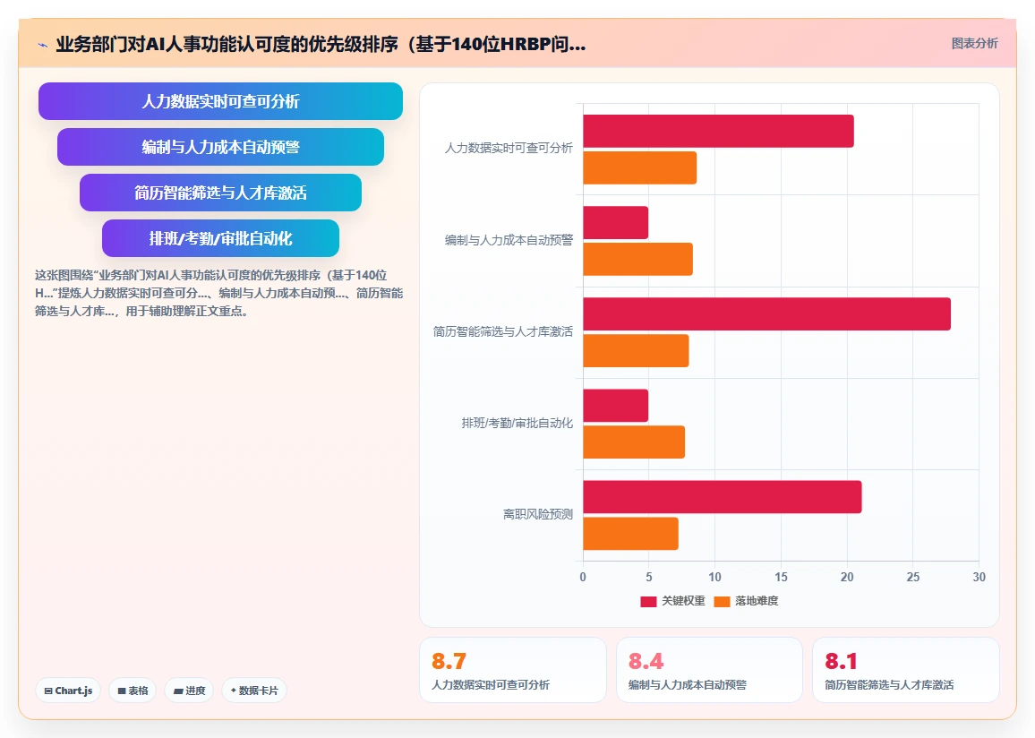Click red 关键权重 bar for 简历智能筛选与人才库激活
Image resolution: width=1035 pixels, height=738 pixels.
767,314
